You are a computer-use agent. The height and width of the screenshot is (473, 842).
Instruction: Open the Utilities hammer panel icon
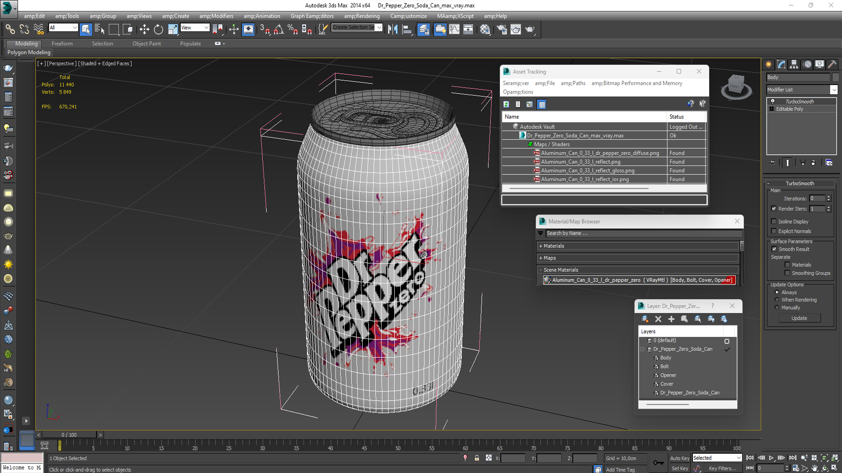click(832, 64)
